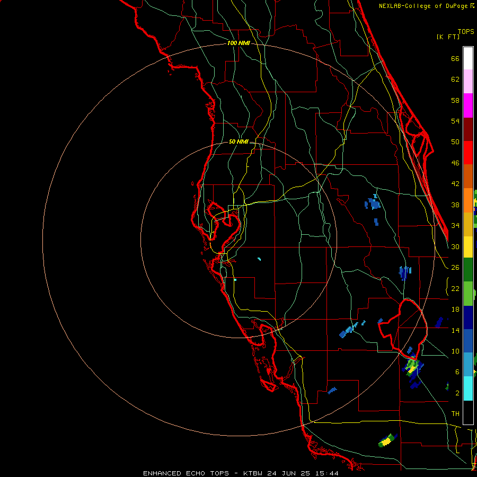Click the black TH threshold swatch
Screen dimensions: 477x477
[468, 412]
